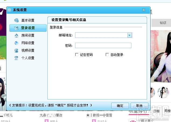Click the 个人设置 person icon

(x=16, y=58)
